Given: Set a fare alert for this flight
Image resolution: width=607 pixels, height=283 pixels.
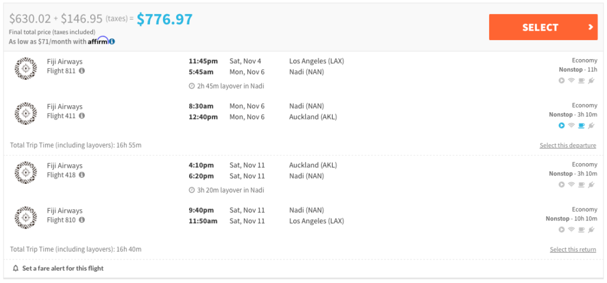Looking at the screenshot, I should 63,268.
